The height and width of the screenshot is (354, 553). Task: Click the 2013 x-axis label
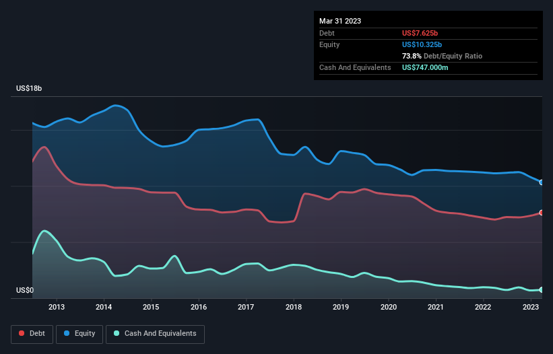[57, 307]
